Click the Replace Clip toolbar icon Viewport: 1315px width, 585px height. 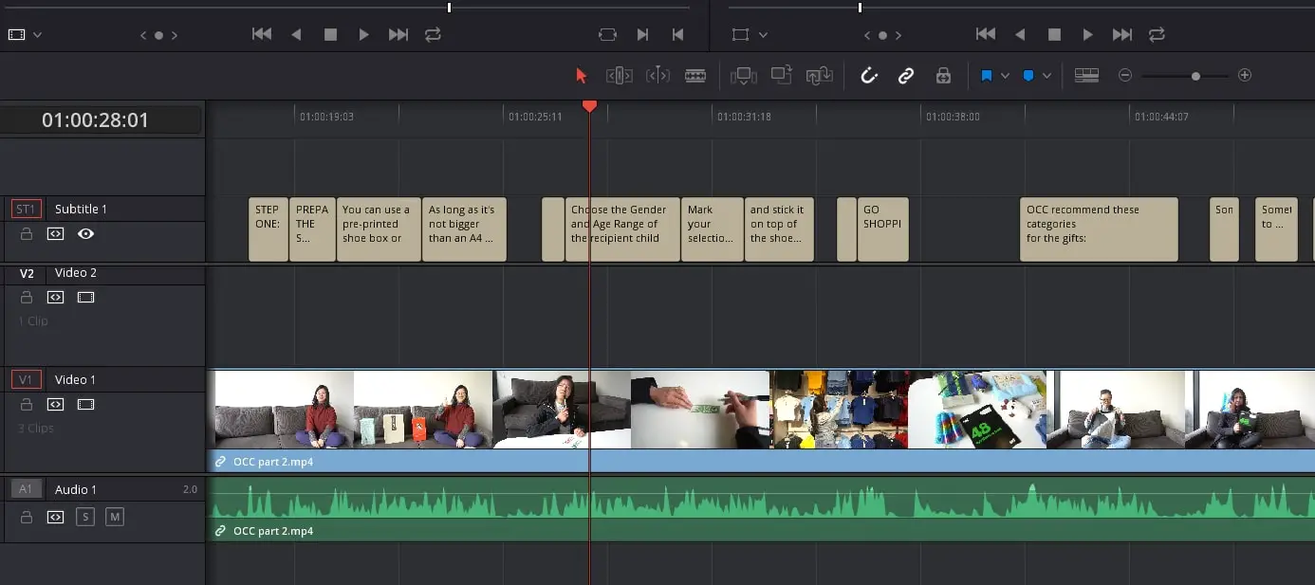(x=819, y=76)
